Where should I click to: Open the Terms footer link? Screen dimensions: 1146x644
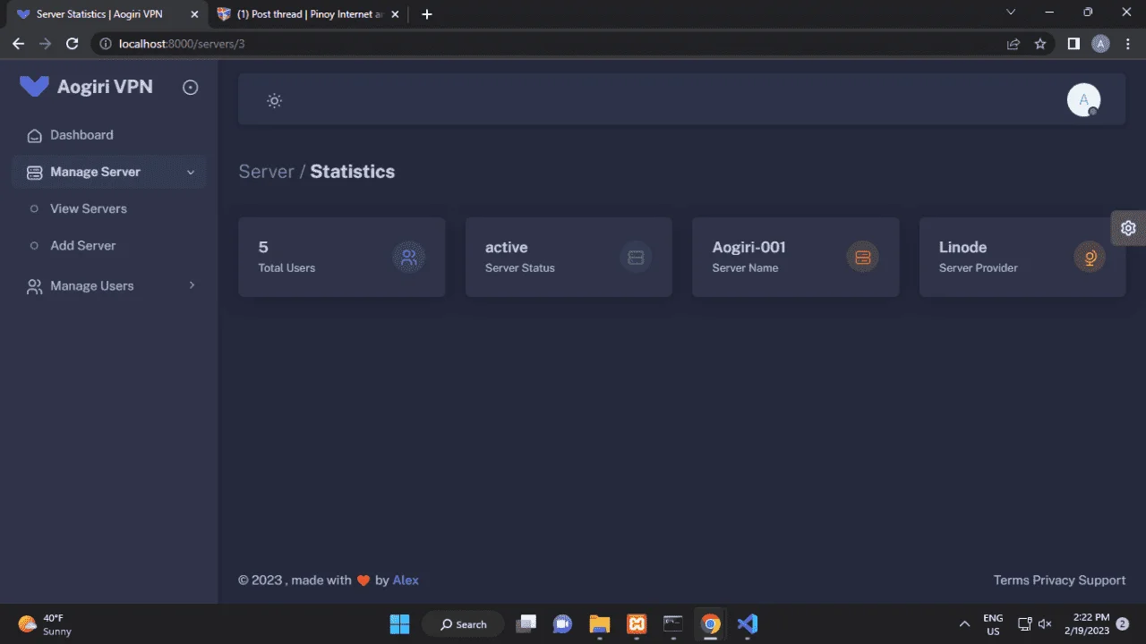tap(1012, 580)
